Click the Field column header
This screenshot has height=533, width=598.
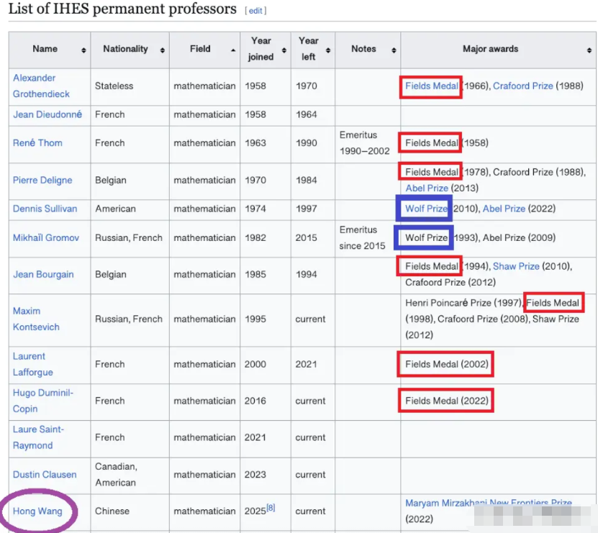coord(205,50)
